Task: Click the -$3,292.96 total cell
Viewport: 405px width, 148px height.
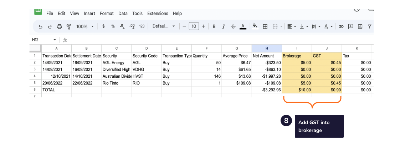Action: [267, 90]
